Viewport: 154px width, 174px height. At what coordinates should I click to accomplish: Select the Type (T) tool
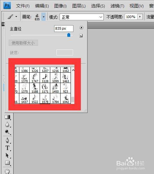pos(7,148)
